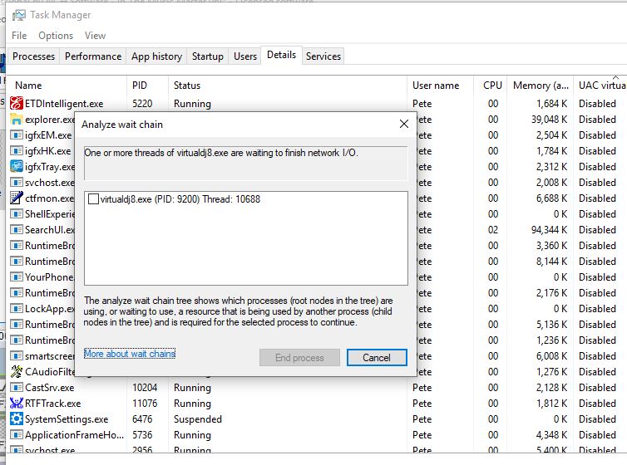627x465 pixels.
Task: Switch to the App history tab
Action: pyautogui.click(x=156, y=56)
